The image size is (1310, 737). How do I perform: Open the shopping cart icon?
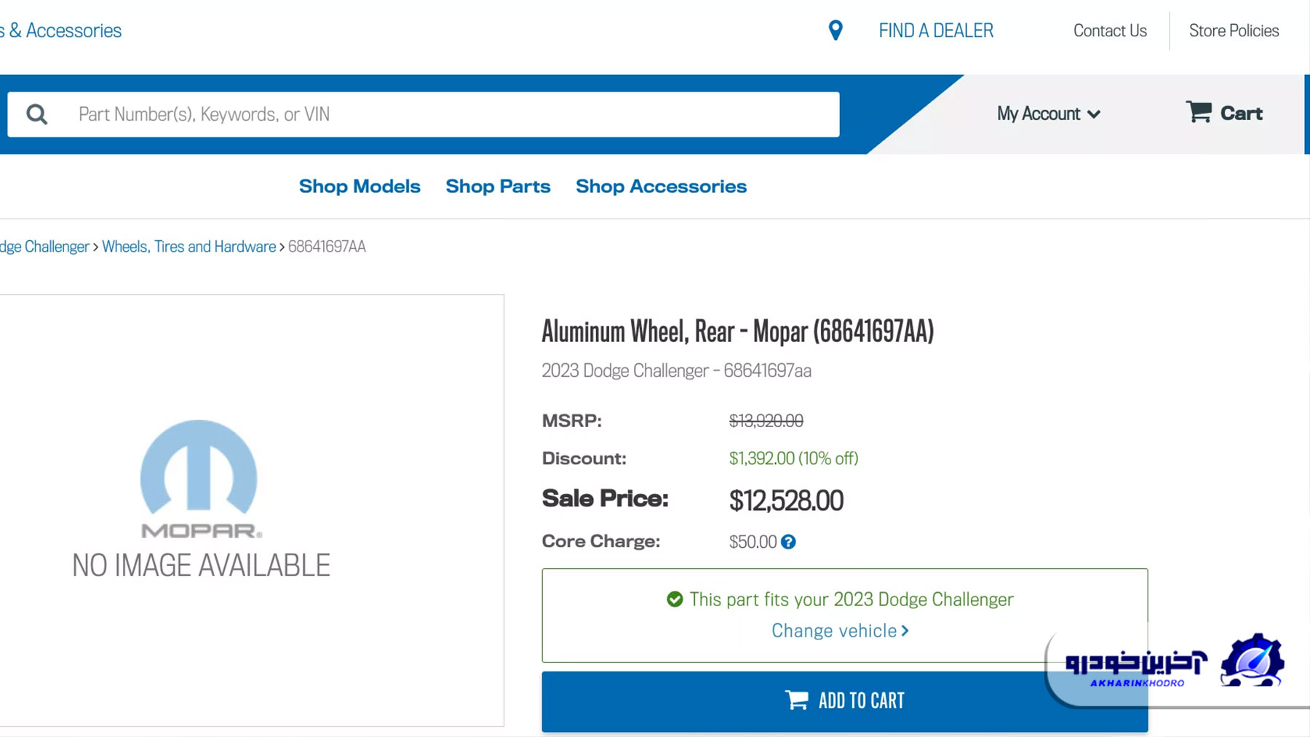(1199, 112)
